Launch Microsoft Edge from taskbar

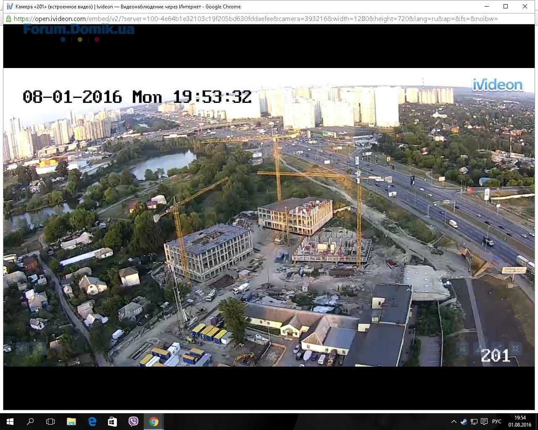pos(92,422)
